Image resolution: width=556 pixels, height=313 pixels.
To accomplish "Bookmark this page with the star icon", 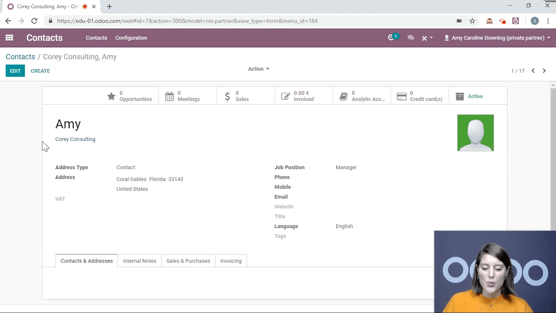I will [472, 21].
